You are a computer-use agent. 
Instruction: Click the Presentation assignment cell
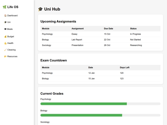click(x=77, y=45)
